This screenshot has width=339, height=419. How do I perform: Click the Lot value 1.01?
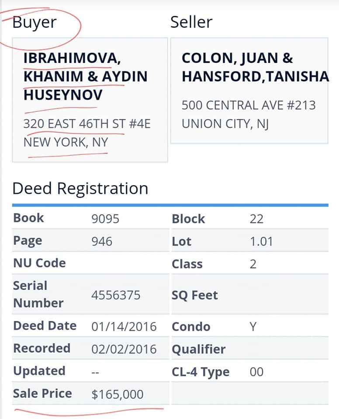click(261, 241)
